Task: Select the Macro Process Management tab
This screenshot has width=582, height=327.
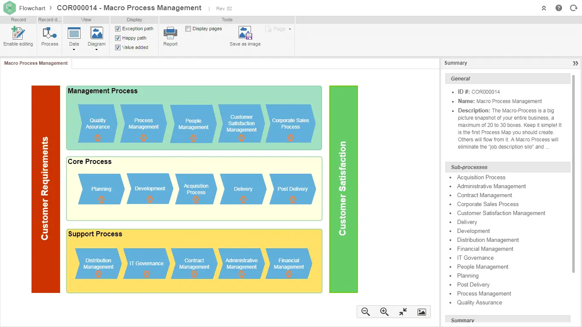Action: pos(36,63)
